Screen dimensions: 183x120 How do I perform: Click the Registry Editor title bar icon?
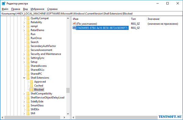pos(3,3)
